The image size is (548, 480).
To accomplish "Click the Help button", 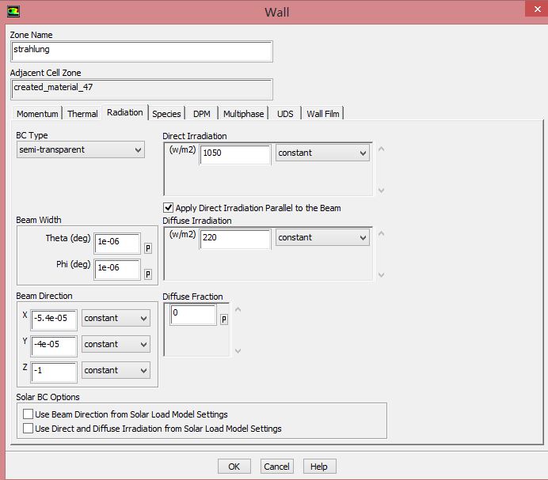I will (319, 467).
